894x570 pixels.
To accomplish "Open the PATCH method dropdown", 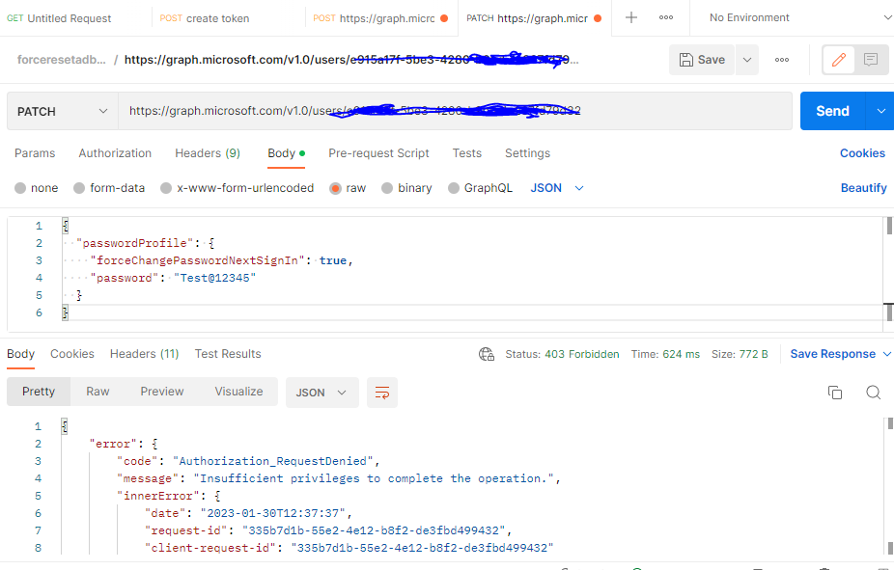I will [62, 110].
